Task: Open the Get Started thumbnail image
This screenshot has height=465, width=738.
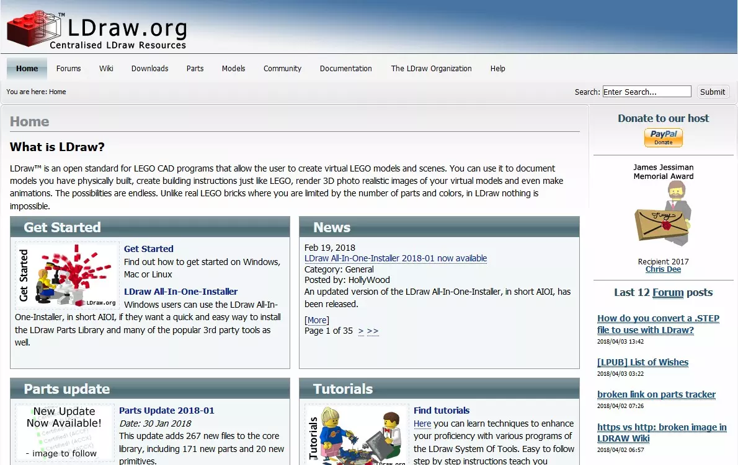Action: 67,276
